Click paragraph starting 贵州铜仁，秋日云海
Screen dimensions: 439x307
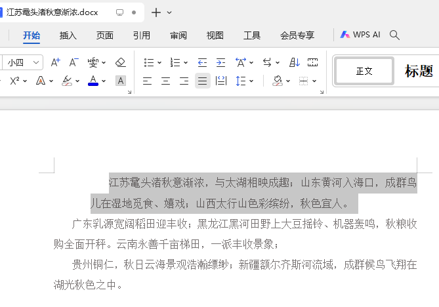click(236, 275)
